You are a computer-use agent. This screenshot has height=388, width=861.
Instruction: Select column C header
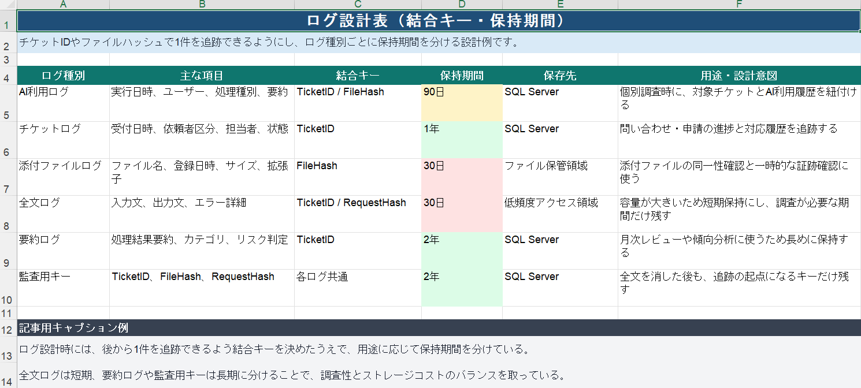click(358, 5)
